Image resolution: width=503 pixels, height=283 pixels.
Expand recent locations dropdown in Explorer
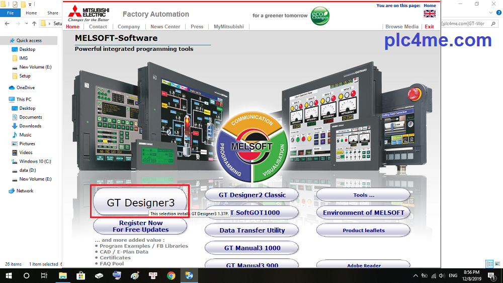click(26, 23)
